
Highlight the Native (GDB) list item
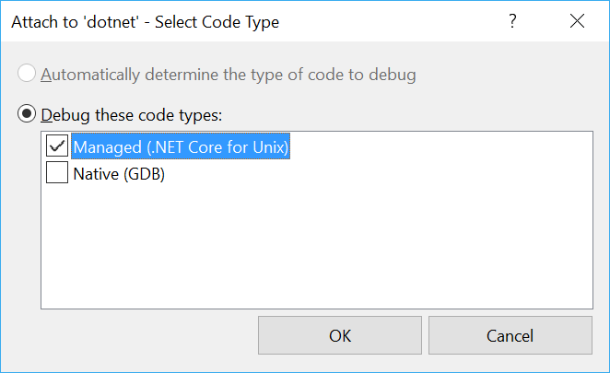(x=119, y=172)
